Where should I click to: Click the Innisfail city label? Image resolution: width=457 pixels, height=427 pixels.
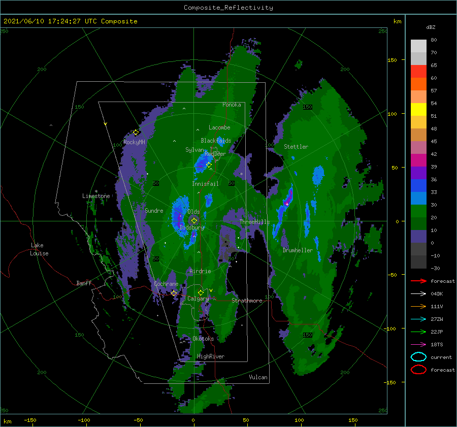tap(205, 184)
